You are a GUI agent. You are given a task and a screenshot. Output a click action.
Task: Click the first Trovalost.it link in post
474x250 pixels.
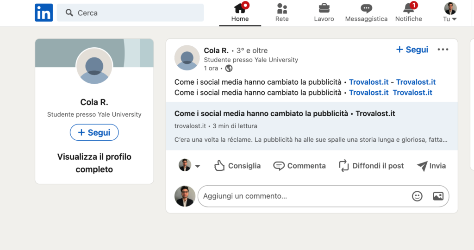click(368, 82)
